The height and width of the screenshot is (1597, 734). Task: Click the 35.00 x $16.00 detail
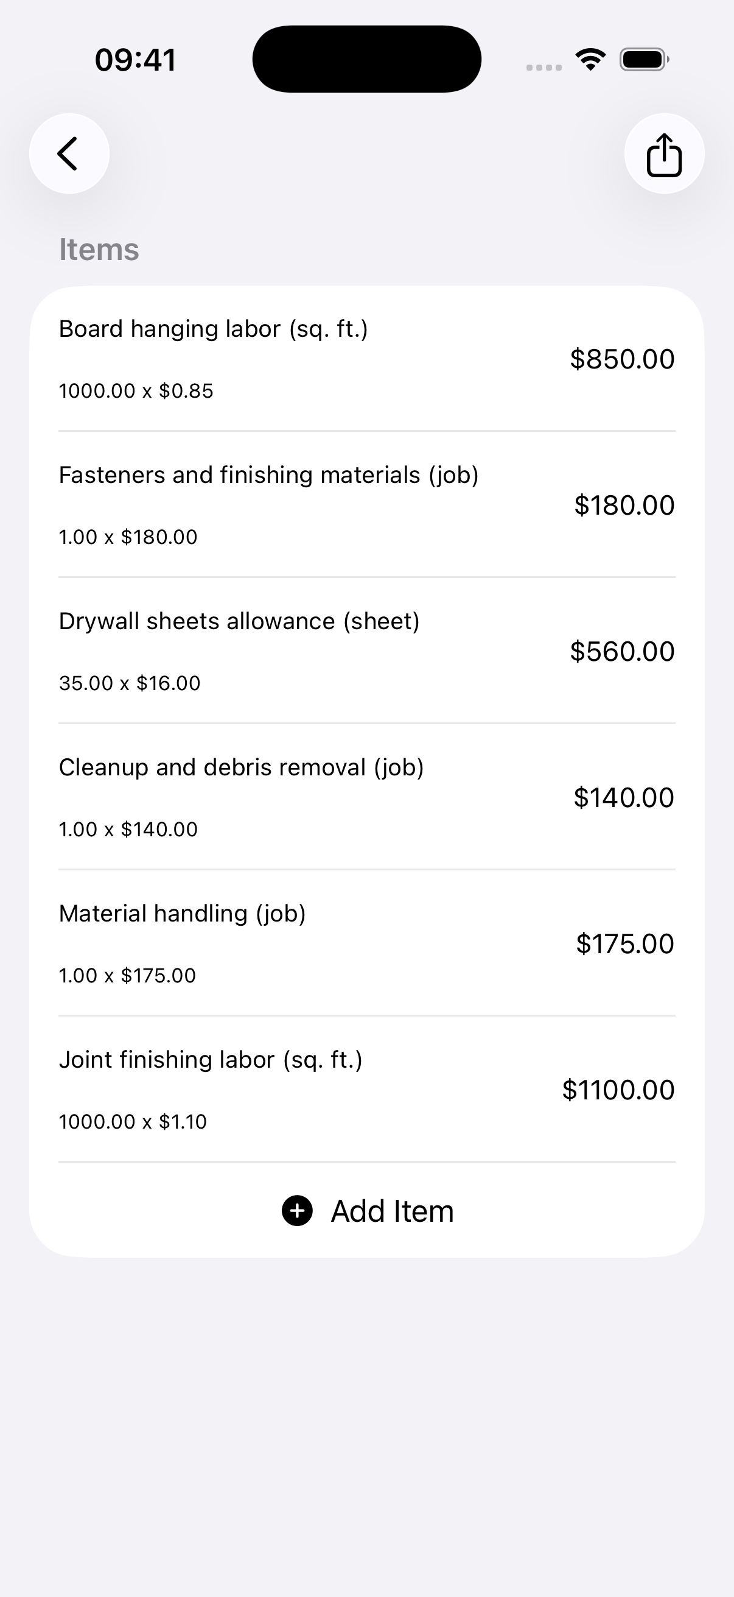point(130,683)
